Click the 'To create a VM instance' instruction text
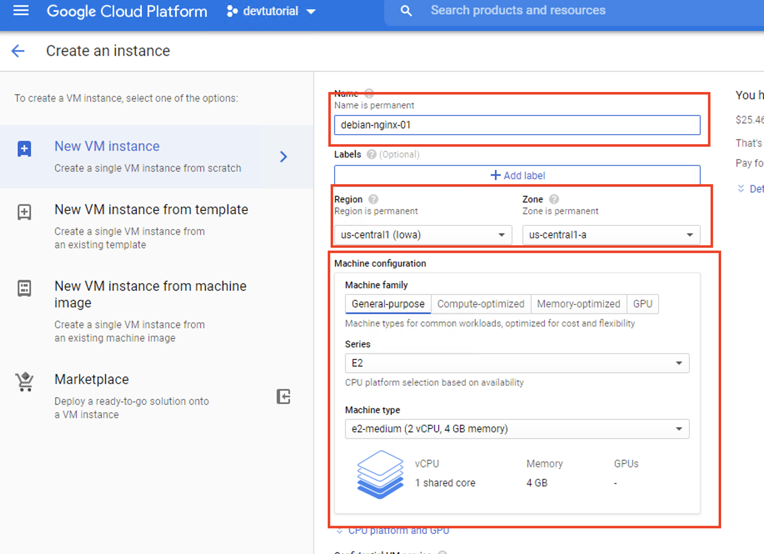764x554 pixels. pyautogui.click(x=126, y=98)
